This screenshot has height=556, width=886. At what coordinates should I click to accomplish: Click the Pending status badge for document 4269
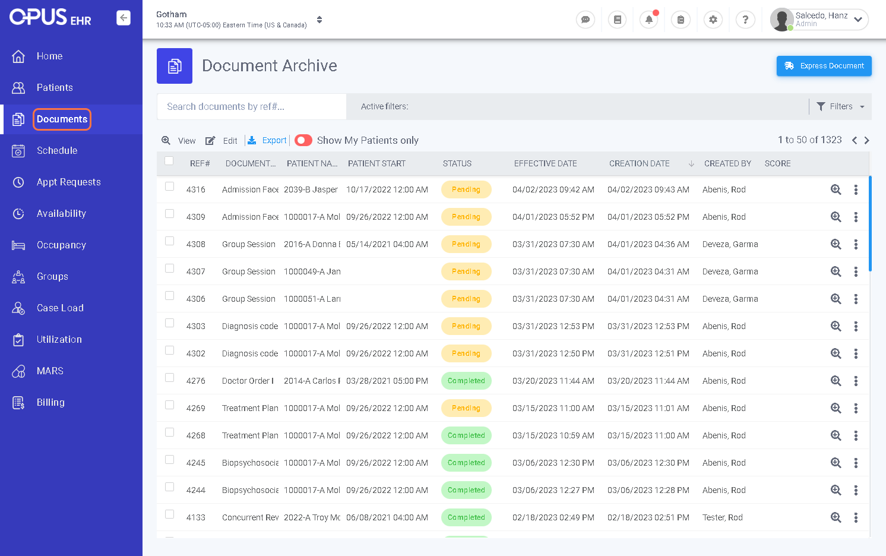pyautogui.click(x=466, y=408)
